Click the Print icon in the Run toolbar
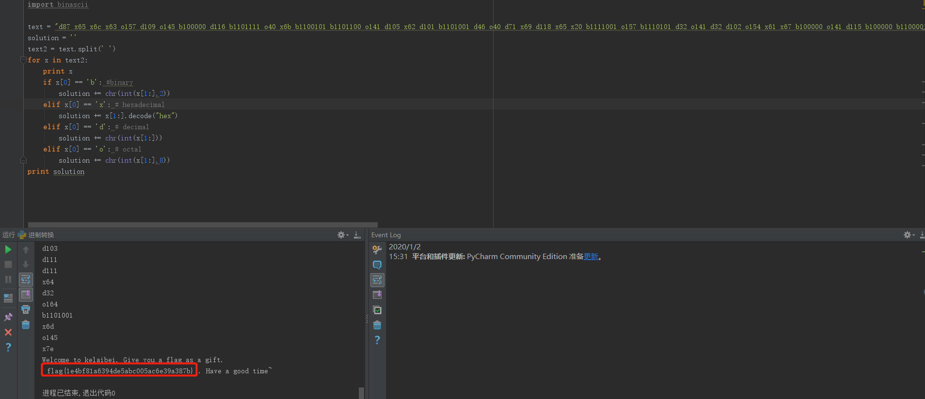Image resolution: width=925 pixels, height=399 pixels. tap(26, 309)
